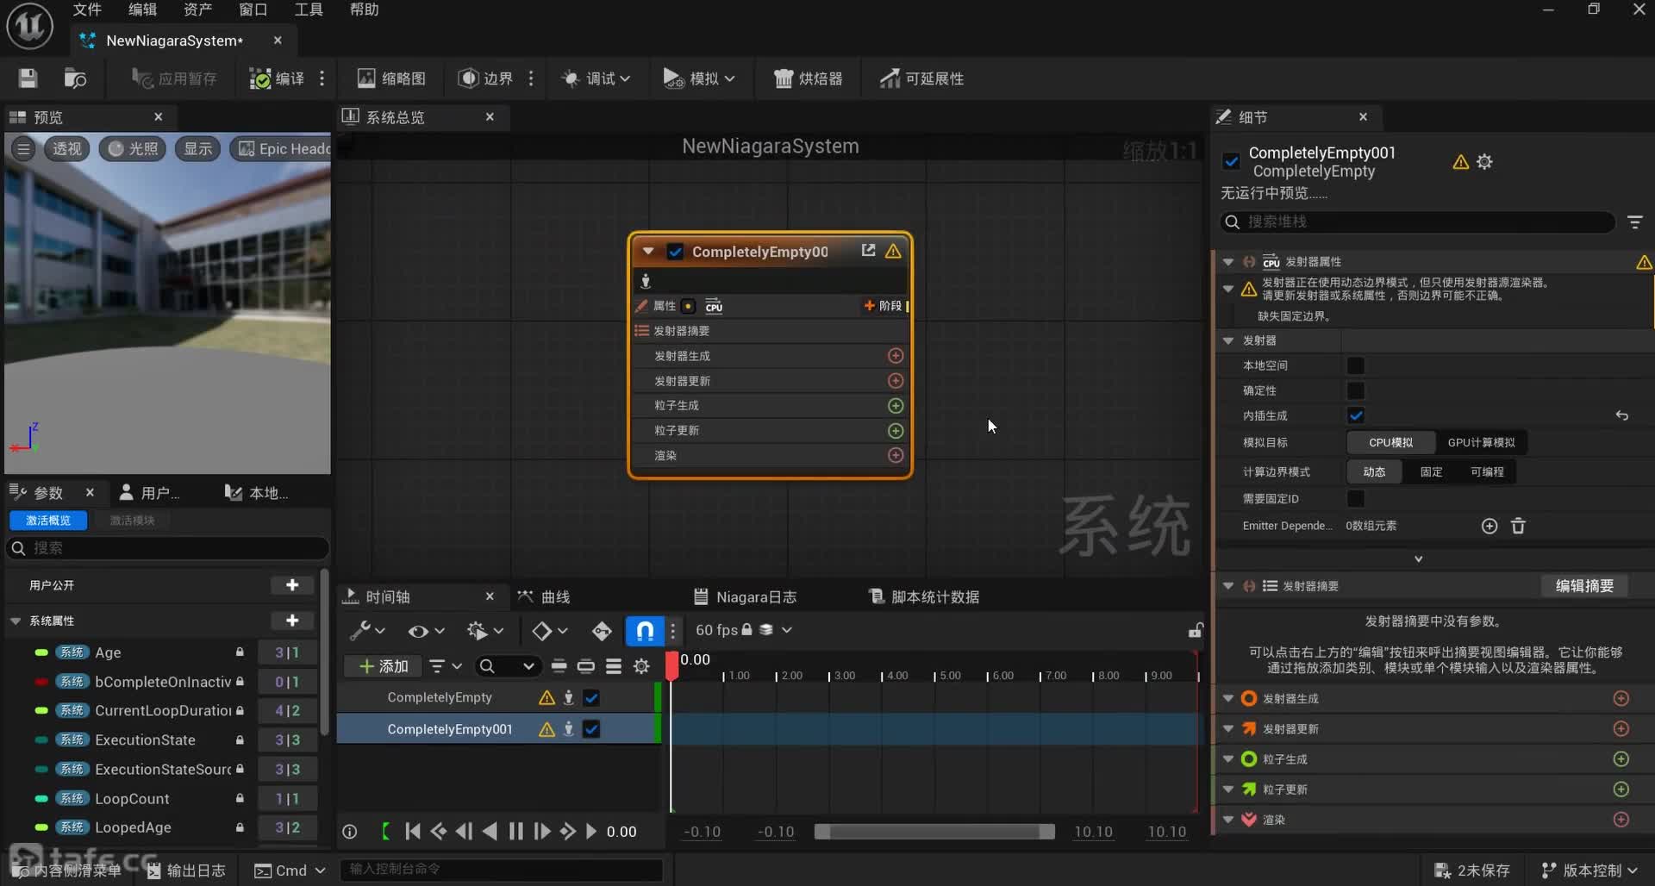Enable the Local Space (本地空间) checkbox
1655x886 pixels.
point(1356,365)
